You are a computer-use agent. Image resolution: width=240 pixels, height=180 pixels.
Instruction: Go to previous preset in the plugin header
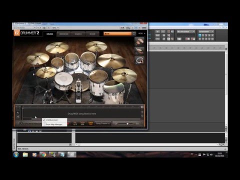click(38, 27)
